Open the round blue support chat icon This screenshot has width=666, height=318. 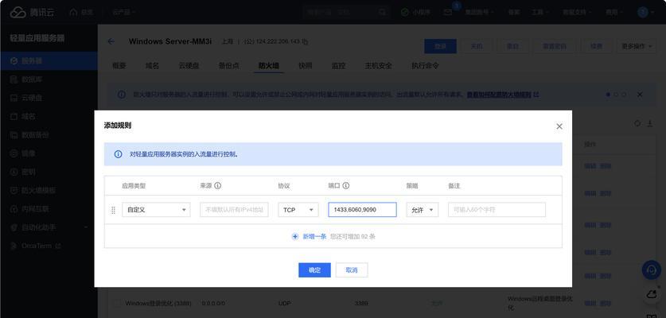point(651,270)
